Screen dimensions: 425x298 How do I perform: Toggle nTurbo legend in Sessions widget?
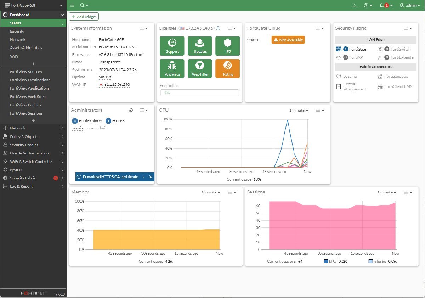(370, 261)
